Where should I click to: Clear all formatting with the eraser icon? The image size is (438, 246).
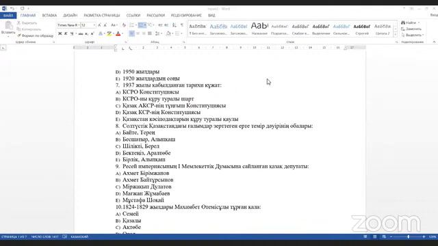tap(124, 25)
